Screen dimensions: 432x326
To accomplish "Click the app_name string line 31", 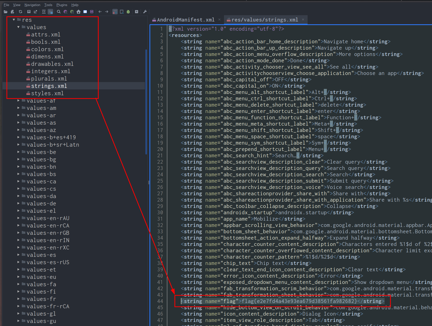I will click(x=243, y=219).
